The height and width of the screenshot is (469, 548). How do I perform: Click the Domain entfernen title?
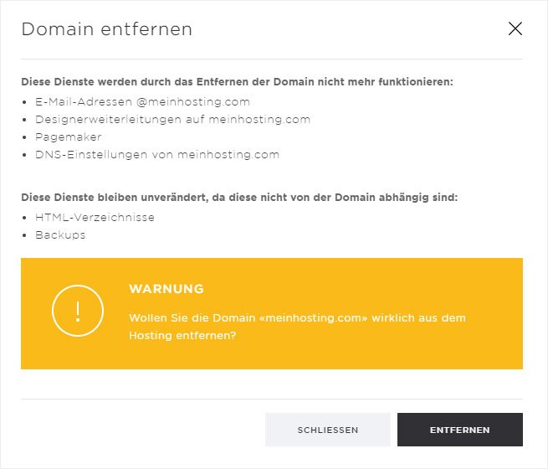coord(107,29)
